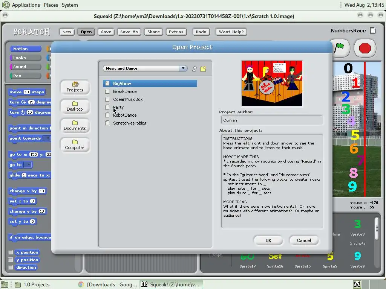The height and width of the screenshot is (289, 386).
Task: Expand the Music and Dance folder dropdown
Action: tap(183, 68)
